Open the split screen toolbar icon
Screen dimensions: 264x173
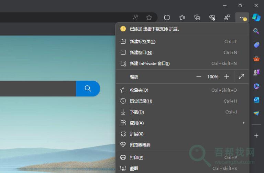click(x=167, y=18)
